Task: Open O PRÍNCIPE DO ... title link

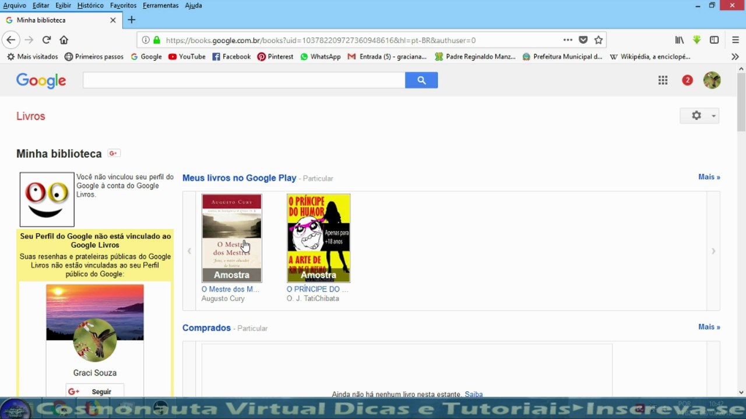Action: pos(317,289)
